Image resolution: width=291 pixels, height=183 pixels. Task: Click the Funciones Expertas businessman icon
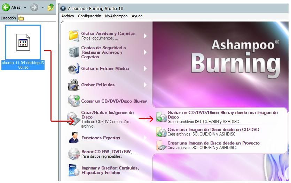point(74,137)
